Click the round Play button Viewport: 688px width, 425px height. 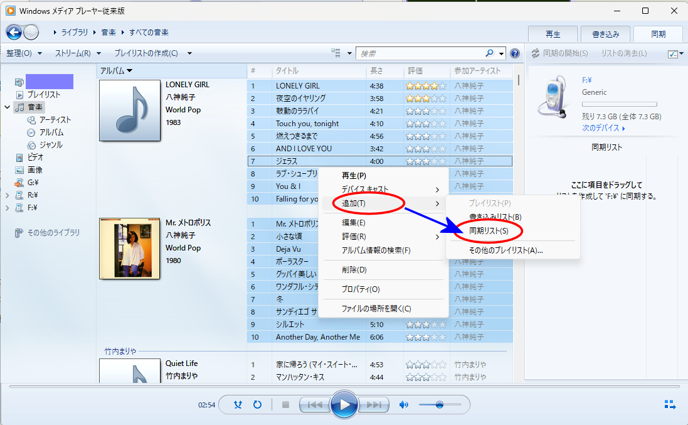point(344,405)
